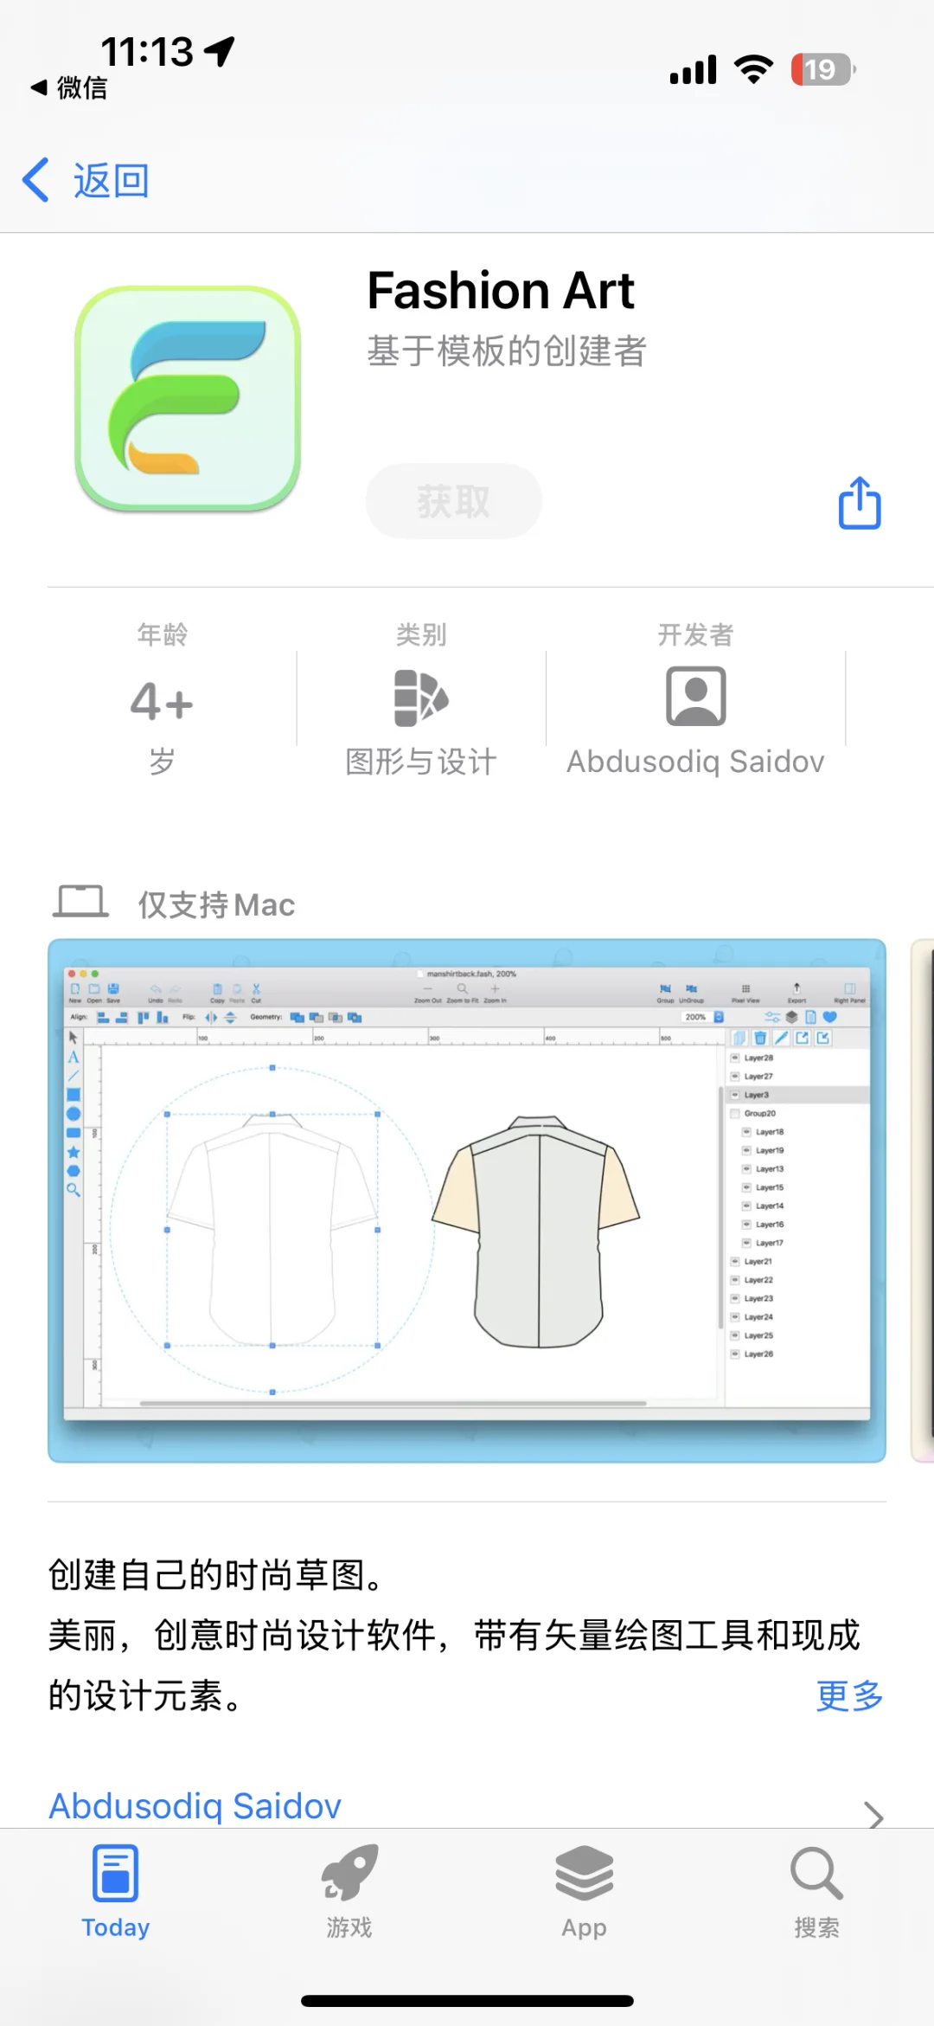Return to 微信 via status bar breadcrumb
The height and width of the screenshot is (2026, 934).
pyautogui.click(x=69, y=87)
